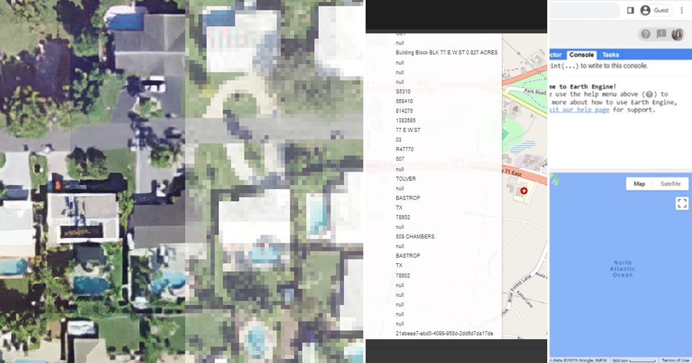Click the value 568410
This screenshot has height=363, width=692.
[x=405, y=101]
